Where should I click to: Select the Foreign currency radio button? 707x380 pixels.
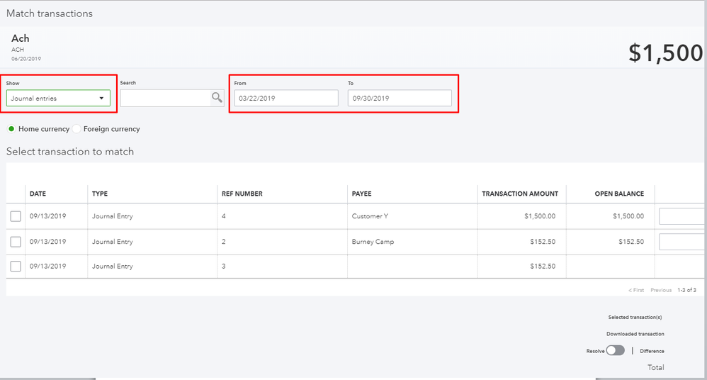coord(77,129)
